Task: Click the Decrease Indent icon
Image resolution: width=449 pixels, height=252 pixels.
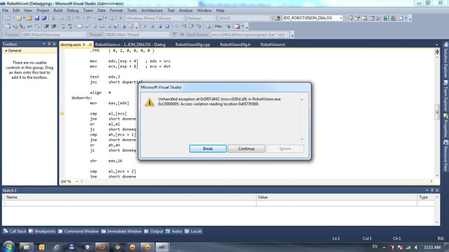Action: click(x=46, y=26)
